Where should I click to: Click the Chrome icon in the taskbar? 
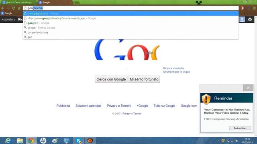31,140
